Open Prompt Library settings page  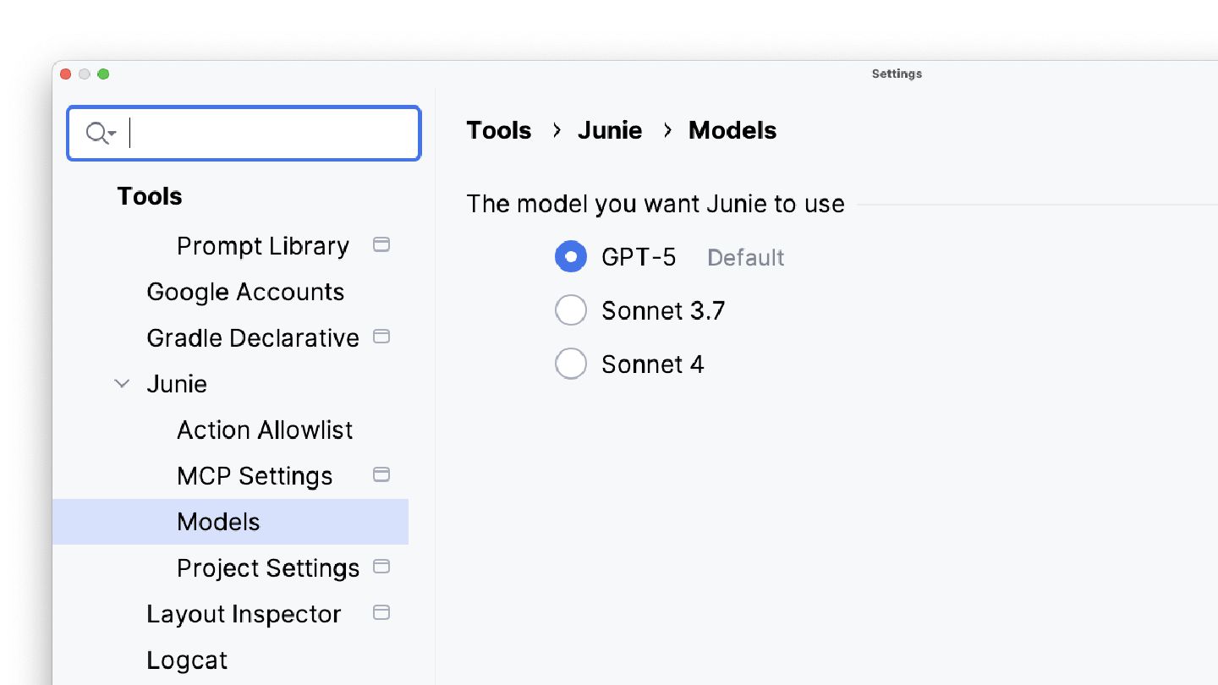263,246
